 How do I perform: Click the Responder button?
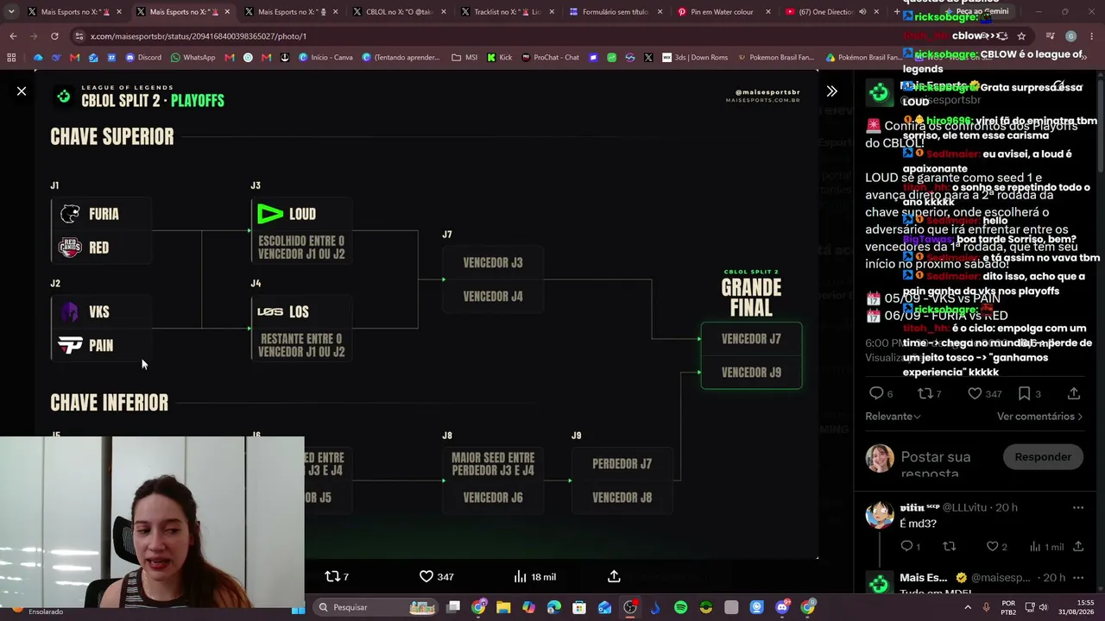(x=1043, y=457)
